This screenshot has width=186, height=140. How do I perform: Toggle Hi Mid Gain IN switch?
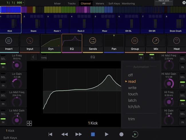[183, 84]
